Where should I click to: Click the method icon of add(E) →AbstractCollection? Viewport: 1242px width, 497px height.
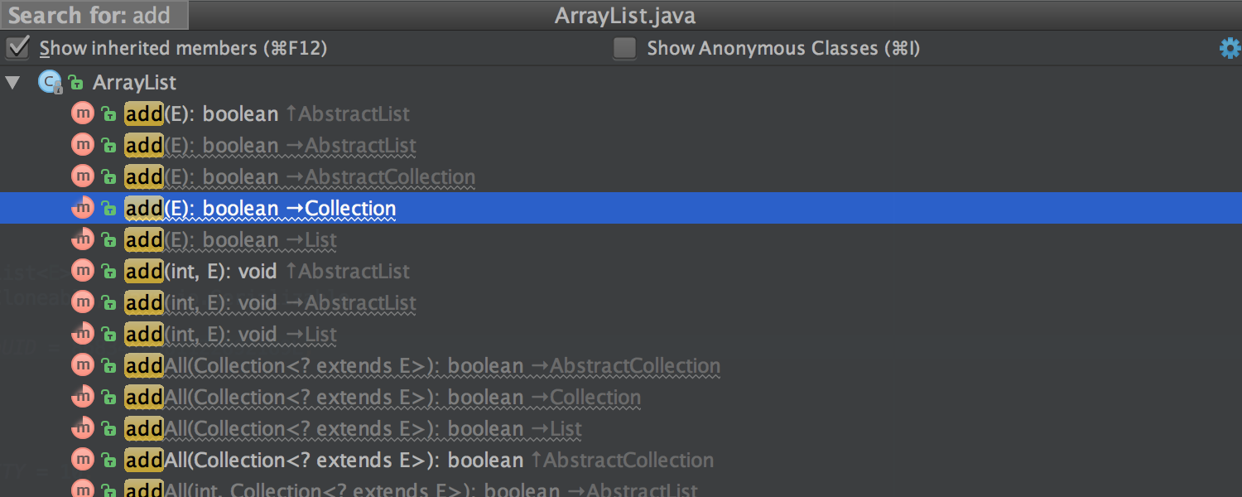click(x=83, y=176)
